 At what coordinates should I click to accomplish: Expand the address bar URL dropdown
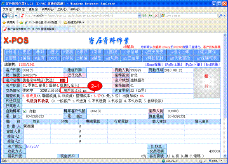(139, 16)
